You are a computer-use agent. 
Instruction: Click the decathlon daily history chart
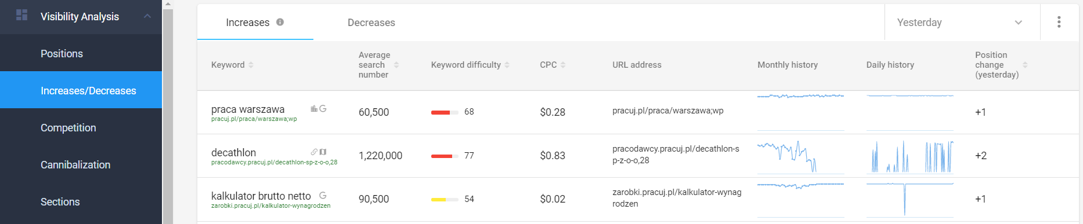[x=909, y=156]
